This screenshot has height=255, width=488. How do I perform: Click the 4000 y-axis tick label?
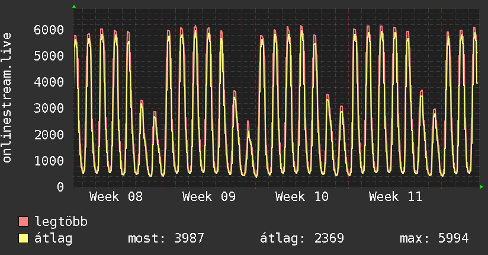click(x=49, y=82)
